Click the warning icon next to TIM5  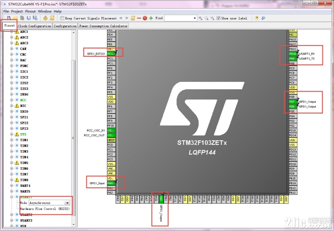tap(17, 163)
